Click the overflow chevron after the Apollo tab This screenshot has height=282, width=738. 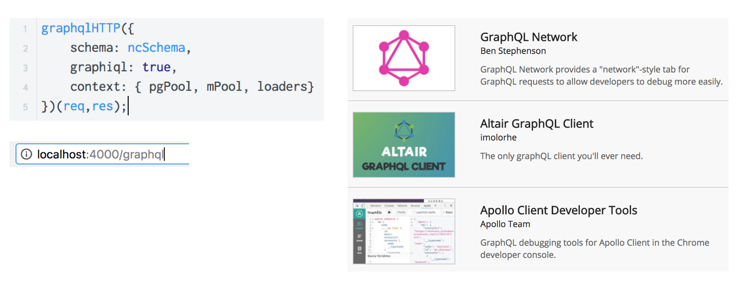436,206
